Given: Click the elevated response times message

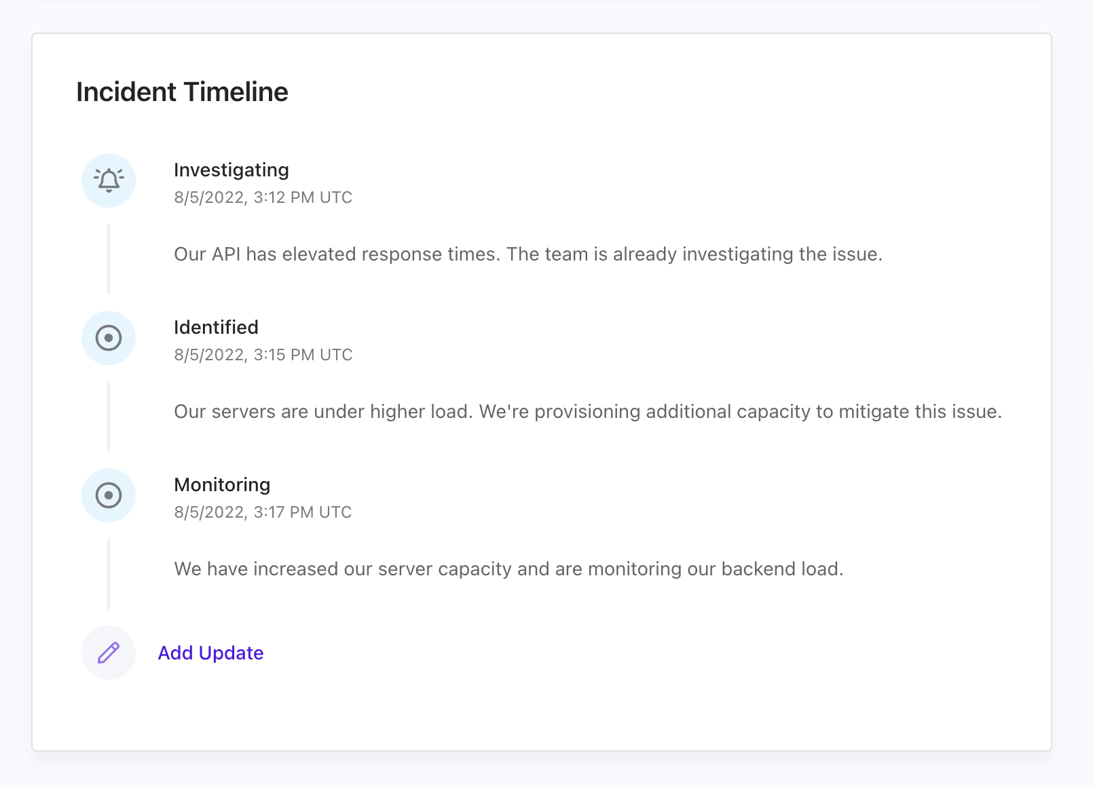Looking at the screenshot, I should (x=528, y=254).
